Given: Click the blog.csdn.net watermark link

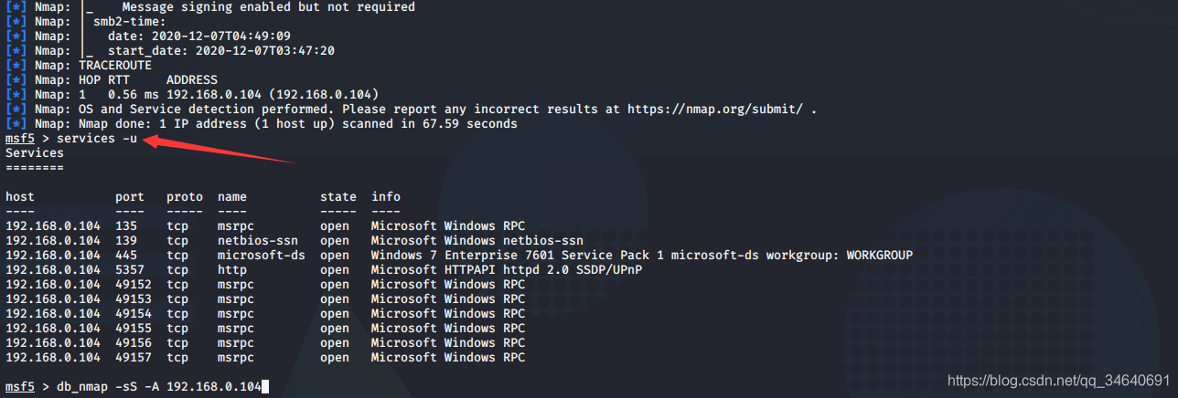Looking at the screenshot, I should pyautogui.click(x=1058, y=380).
